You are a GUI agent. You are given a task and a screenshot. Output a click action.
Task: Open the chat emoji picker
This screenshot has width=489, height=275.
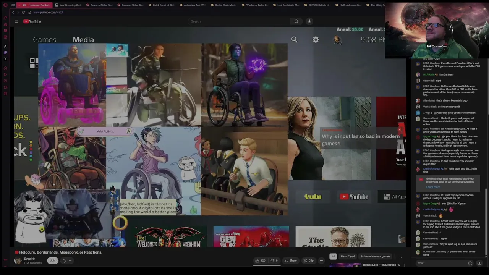[x=470, y=263]
